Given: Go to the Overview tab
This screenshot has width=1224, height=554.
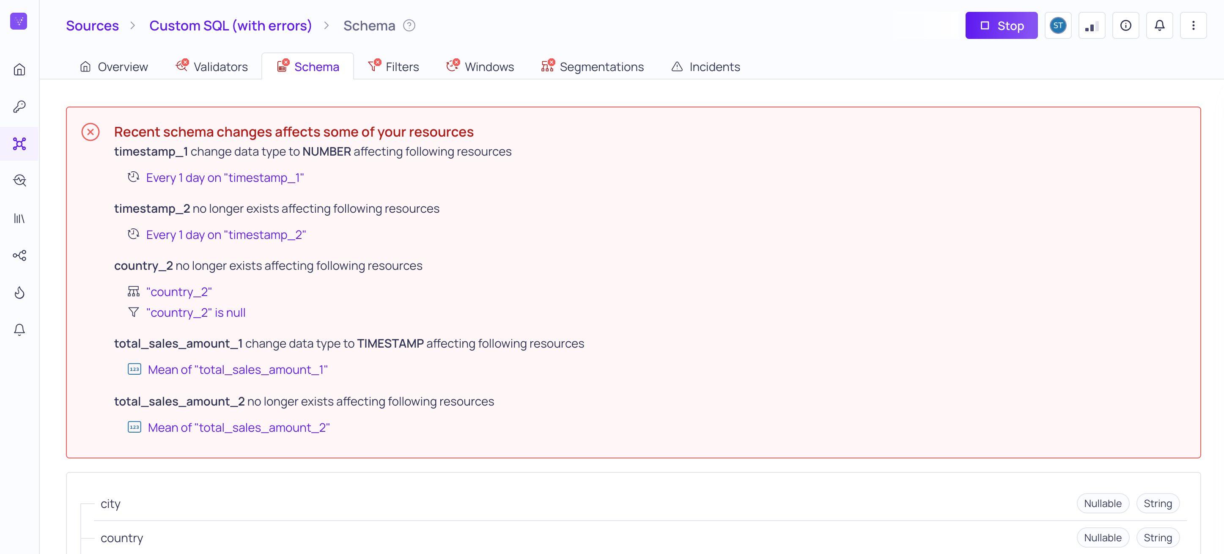Looking at the screenshot, I should point(114,66).
